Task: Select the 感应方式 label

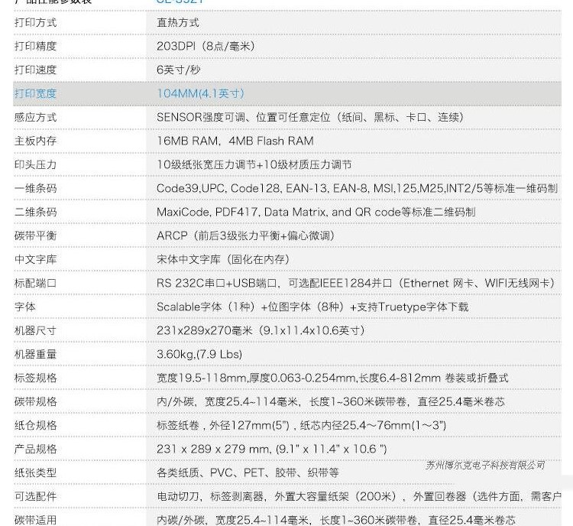Action: (35, 118)
